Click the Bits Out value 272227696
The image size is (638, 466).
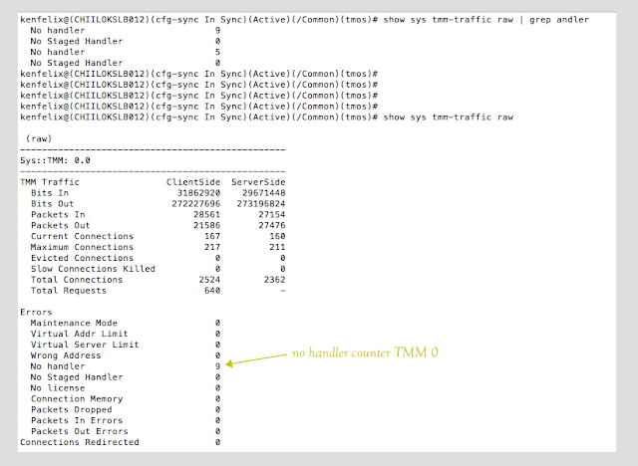click(x=196, y=204)
